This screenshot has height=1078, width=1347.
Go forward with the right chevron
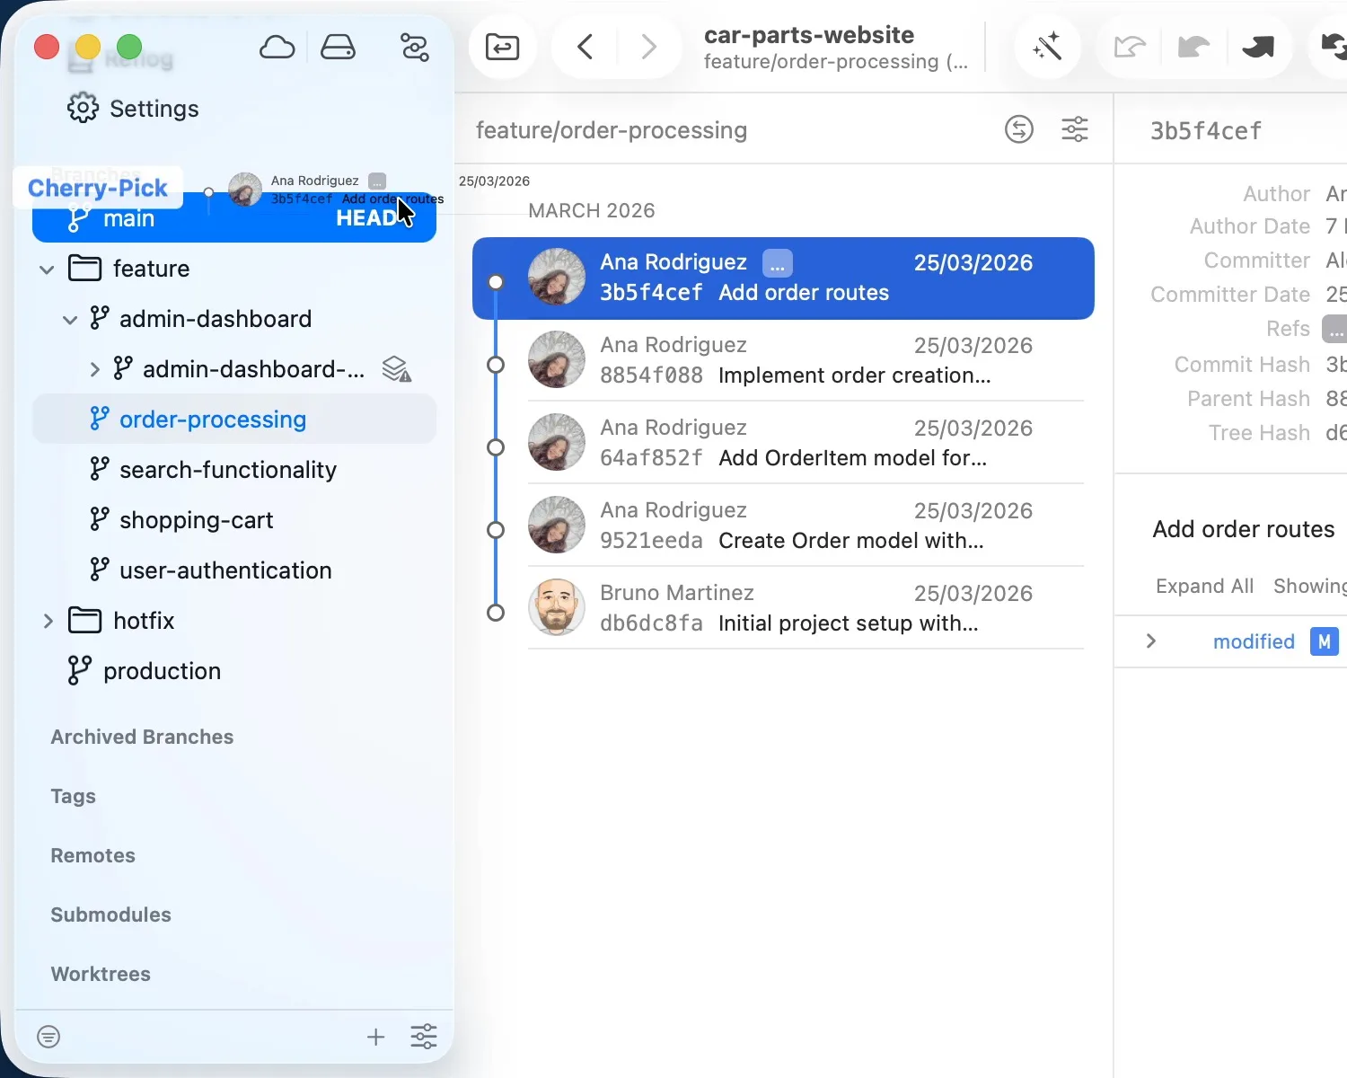coord(648,46)
